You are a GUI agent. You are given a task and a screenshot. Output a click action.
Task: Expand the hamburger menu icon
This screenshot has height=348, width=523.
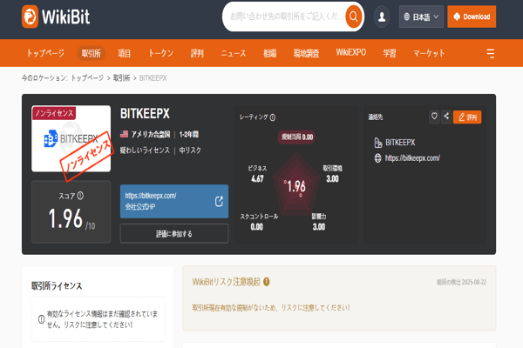click(490, 53)
